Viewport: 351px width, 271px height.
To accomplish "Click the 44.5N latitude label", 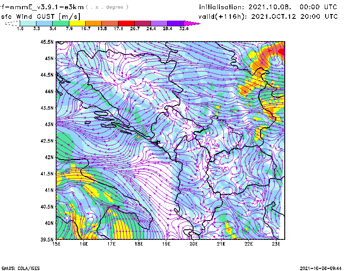I will tap(47, 75).
